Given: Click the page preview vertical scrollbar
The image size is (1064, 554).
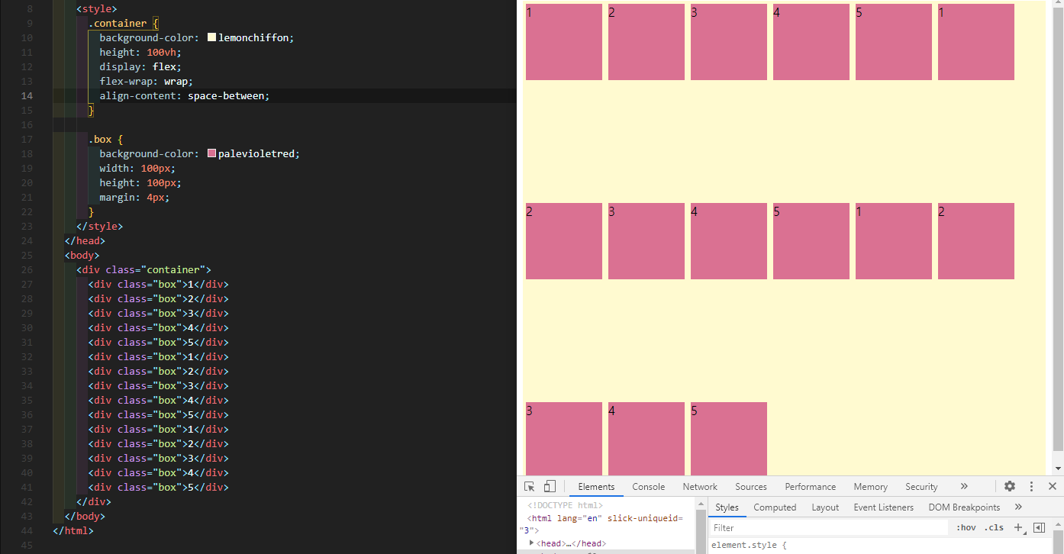Looking at the screenshot, I should point(1057,237).
